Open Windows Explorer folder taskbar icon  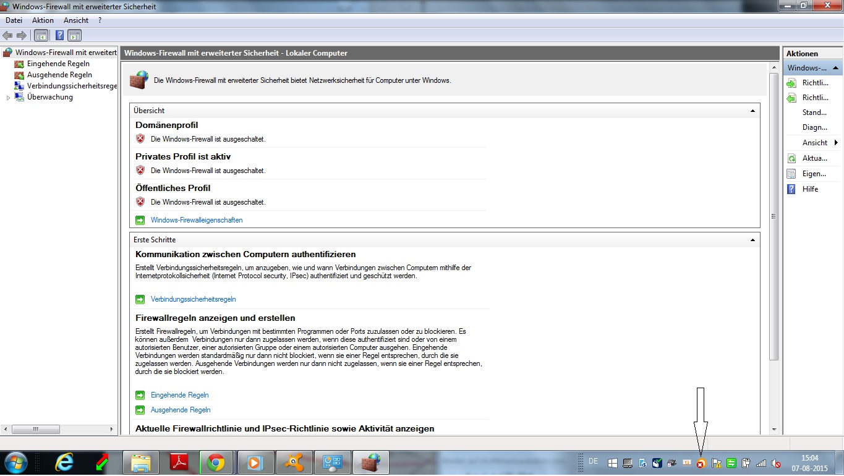click(140, 462)
